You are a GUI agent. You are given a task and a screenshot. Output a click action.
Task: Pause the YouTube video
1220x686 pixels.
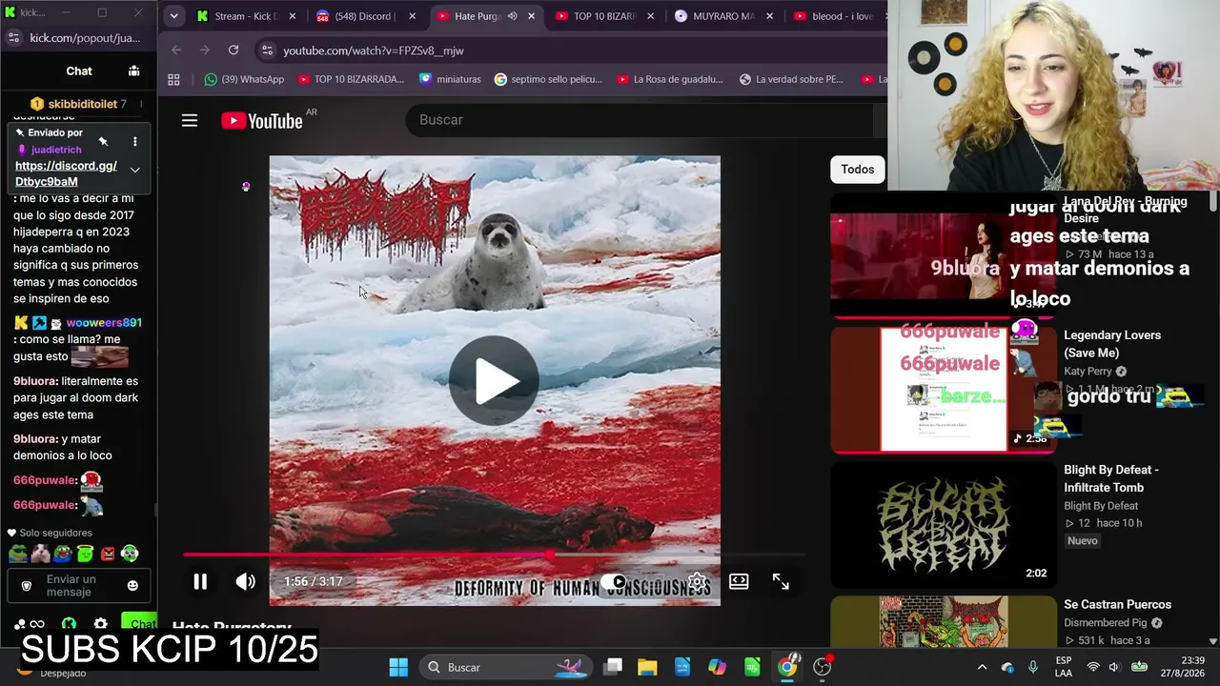click(x=200, y=581)
